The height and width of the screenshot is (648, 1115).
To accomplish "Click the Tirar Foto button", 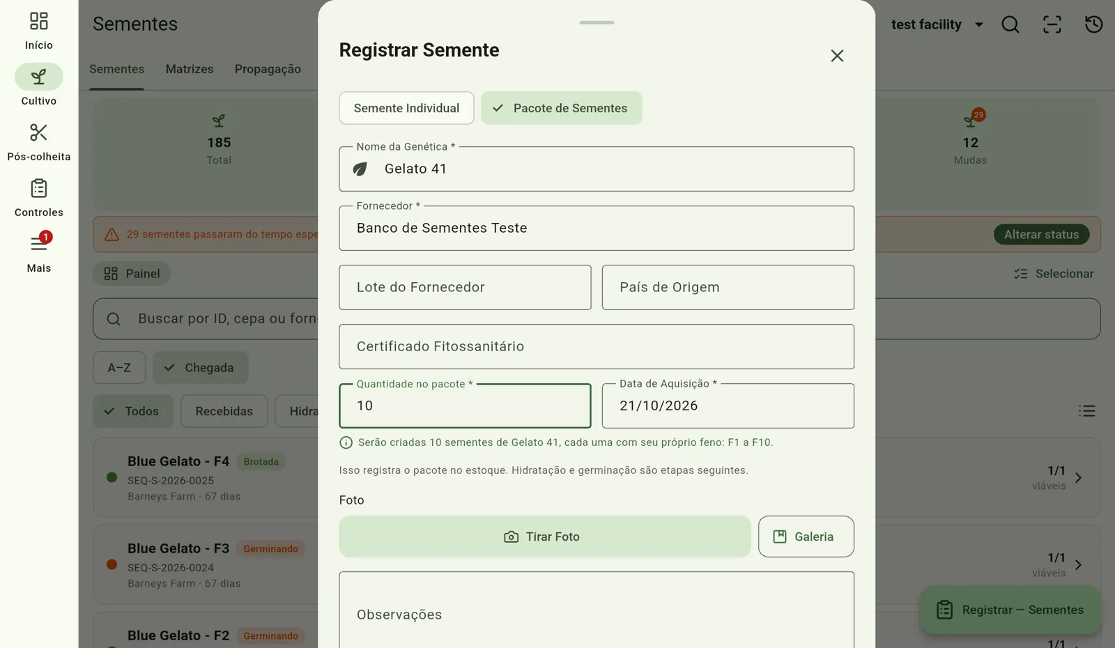I will [545, 537].
